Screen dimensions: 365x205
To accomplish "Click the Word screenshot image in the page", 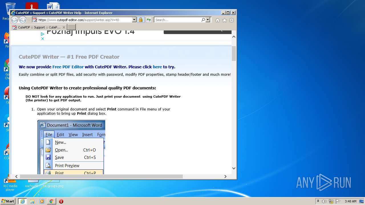I will (x=71, y=147).
